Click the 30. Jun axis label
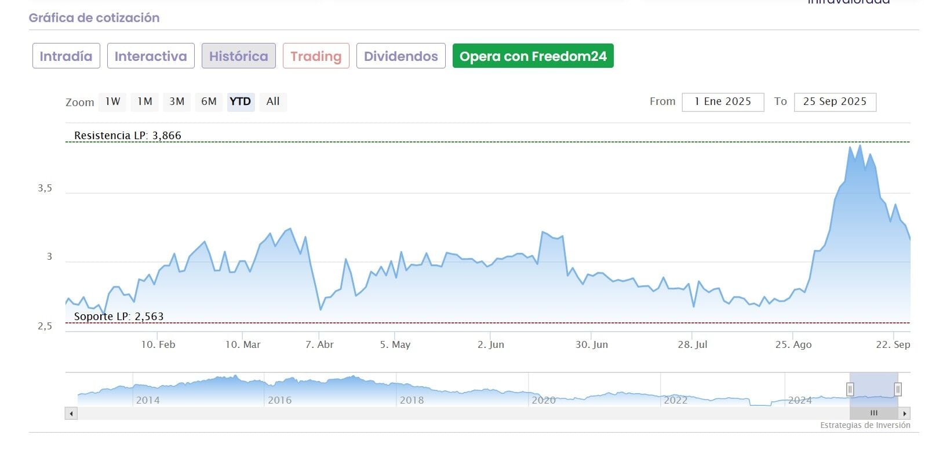The height and width of the screenshot is (450, 932). pyautogui.click(x=592, y=344)
